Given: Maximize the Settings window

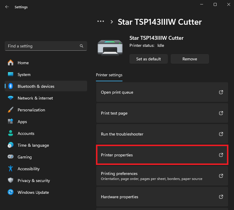Looking at the screenshot, I should [215, 4].
